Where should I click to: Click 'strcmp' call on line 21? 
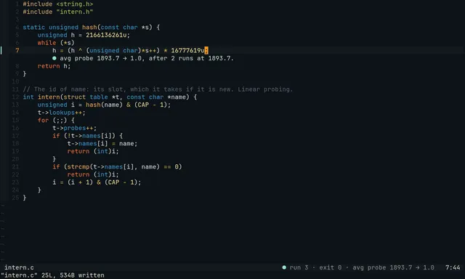tap(78, 166)
